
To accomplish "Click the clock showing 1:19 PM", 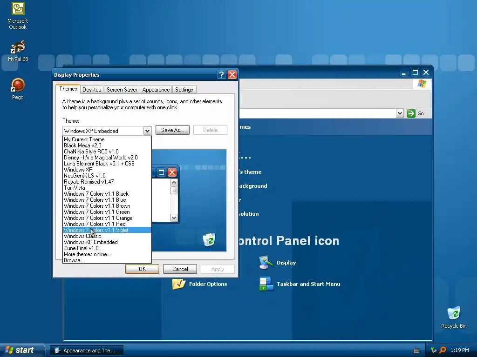I will [x=460, y=350].
